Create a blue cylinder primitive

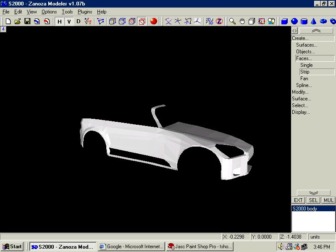click(x=304, y=21)
